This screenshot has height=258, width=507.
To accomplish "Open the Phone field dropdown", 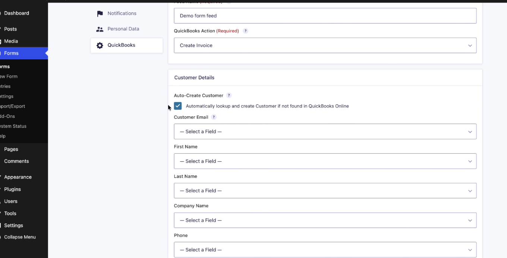I will pyautogui.click(x=325, y=250).
